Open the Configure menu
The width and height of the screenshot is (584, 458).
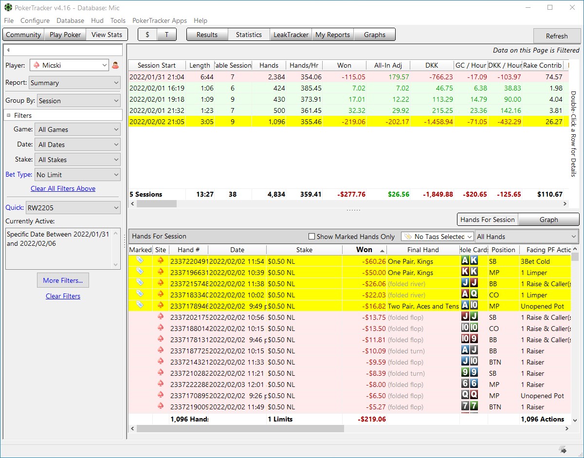[35, 20]
